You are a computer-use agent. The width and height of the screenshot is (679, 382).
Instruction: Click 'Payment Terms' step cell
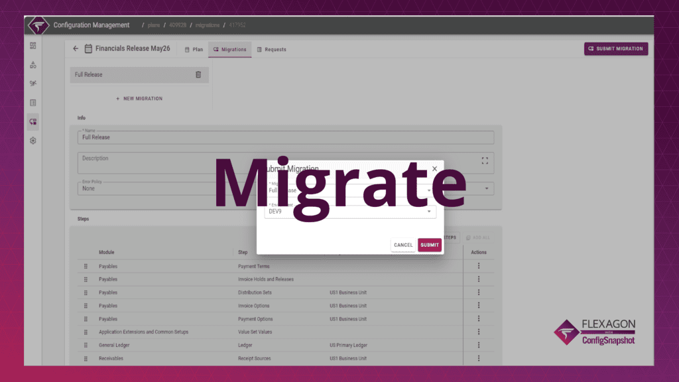pyautogui.click(x=254, y=267)
